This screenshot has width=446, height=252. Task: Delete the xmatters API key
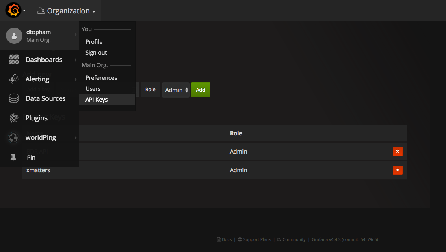tap(397, 170)
